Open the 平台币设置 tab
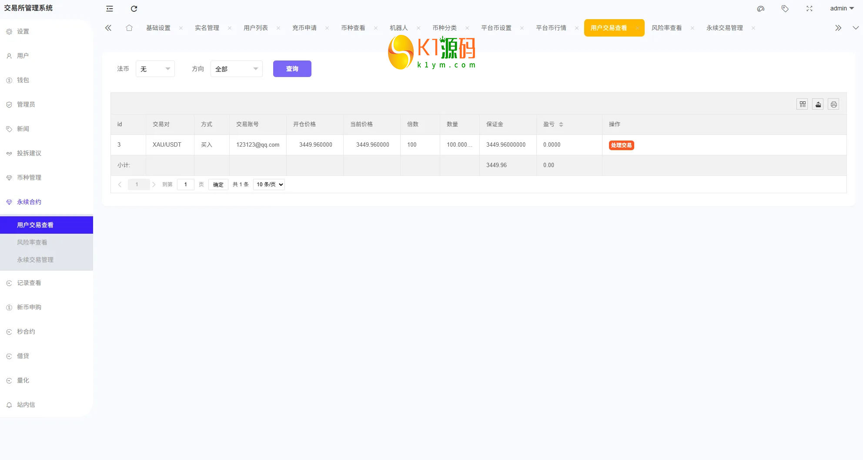Image resolution: width=863 pixels, height=460 pixels. click(496, 28)
